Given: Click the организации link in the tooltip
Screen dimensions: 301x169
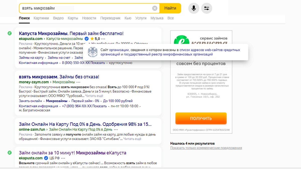Looking at the screenshot, I should pos(119,50).
